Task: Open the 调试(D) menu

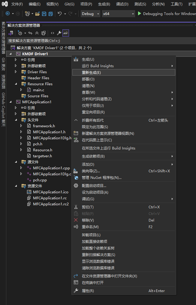Action: pyautogui.click(x=122, y=4)
